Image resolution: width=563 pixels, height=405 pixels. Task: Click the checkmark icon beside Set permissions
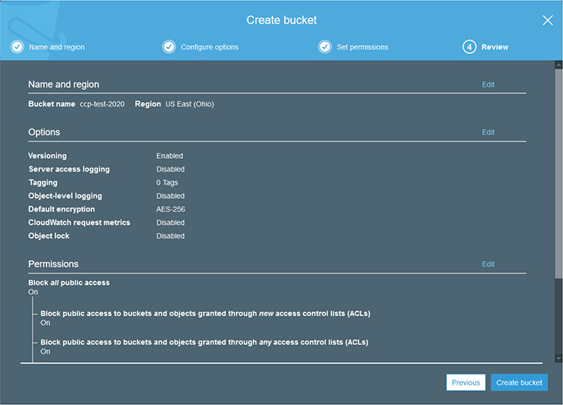[325, 46]
